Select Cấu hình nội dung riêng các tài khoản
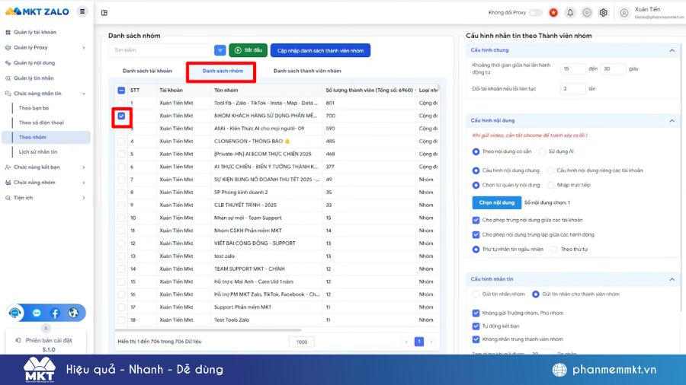The width and height of the screenshot is (686, 385). point(550,170)
